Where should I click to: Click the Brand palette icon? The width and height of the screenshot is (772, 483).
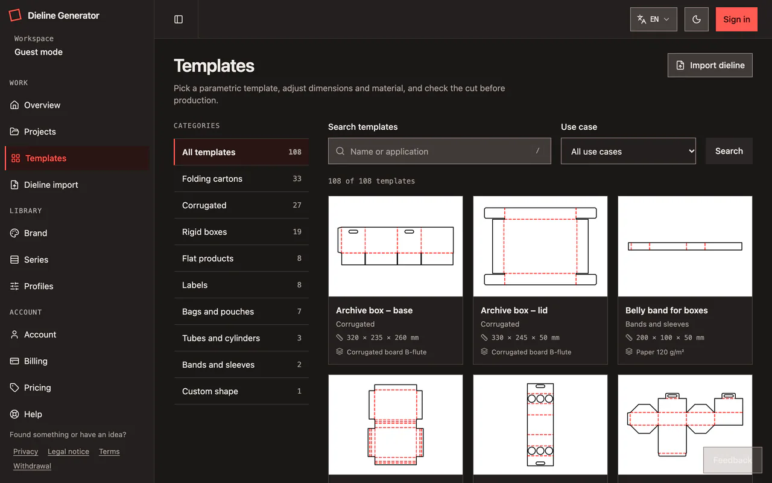pos(14,233)
